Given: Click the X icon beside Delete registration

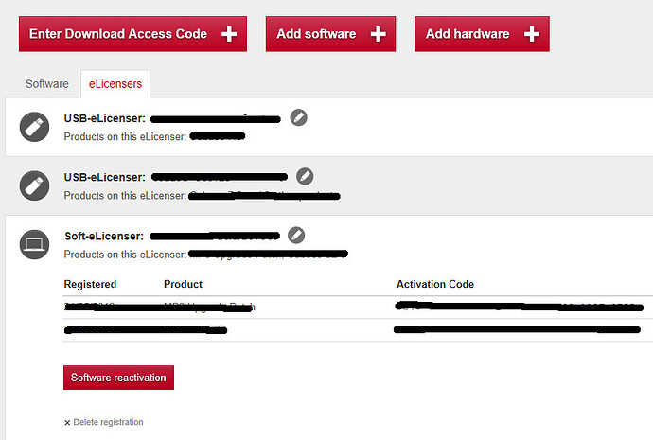Looking at the screenshot, I should (67, 422).
